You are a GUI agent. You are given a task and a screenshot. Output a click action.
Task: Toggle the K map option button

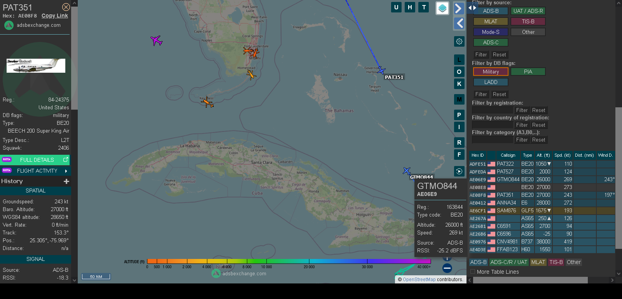tap(459, 84)
